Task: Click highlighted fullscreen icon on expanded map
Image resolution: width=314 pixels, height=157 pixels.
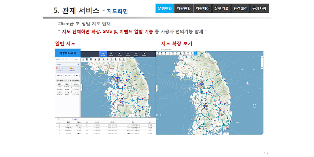Action: click(195, 54)
